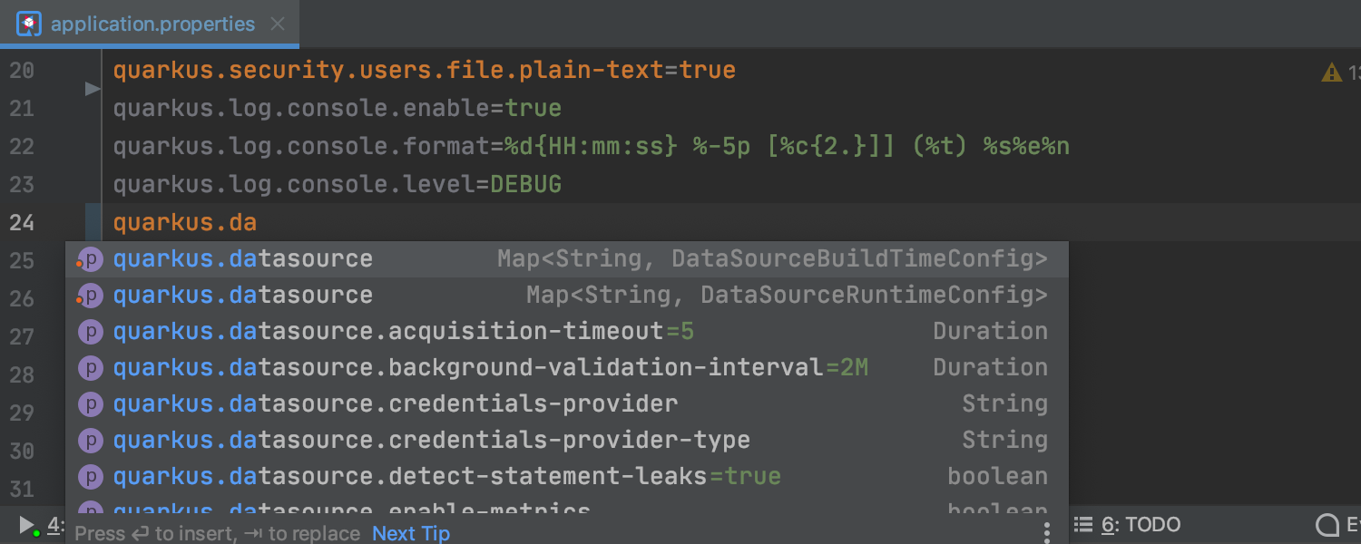The image size is (1361, 544).
Task: Open the 6: TODO tool window tab
Action: (1141, 524)
